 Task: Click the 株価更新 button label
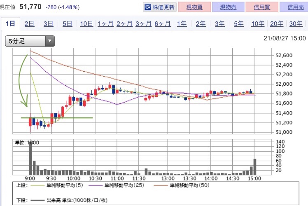163,7
